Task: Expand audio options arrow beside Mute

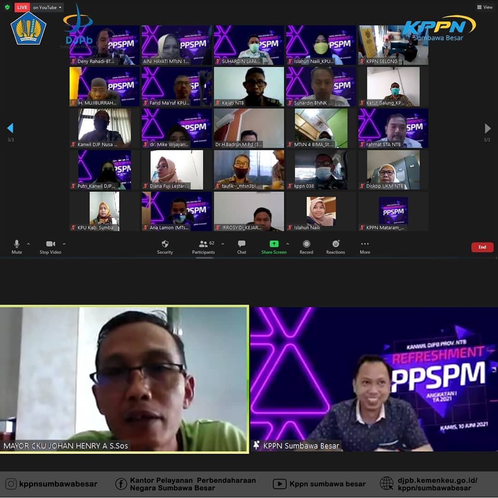Action: tap(29, 244)
